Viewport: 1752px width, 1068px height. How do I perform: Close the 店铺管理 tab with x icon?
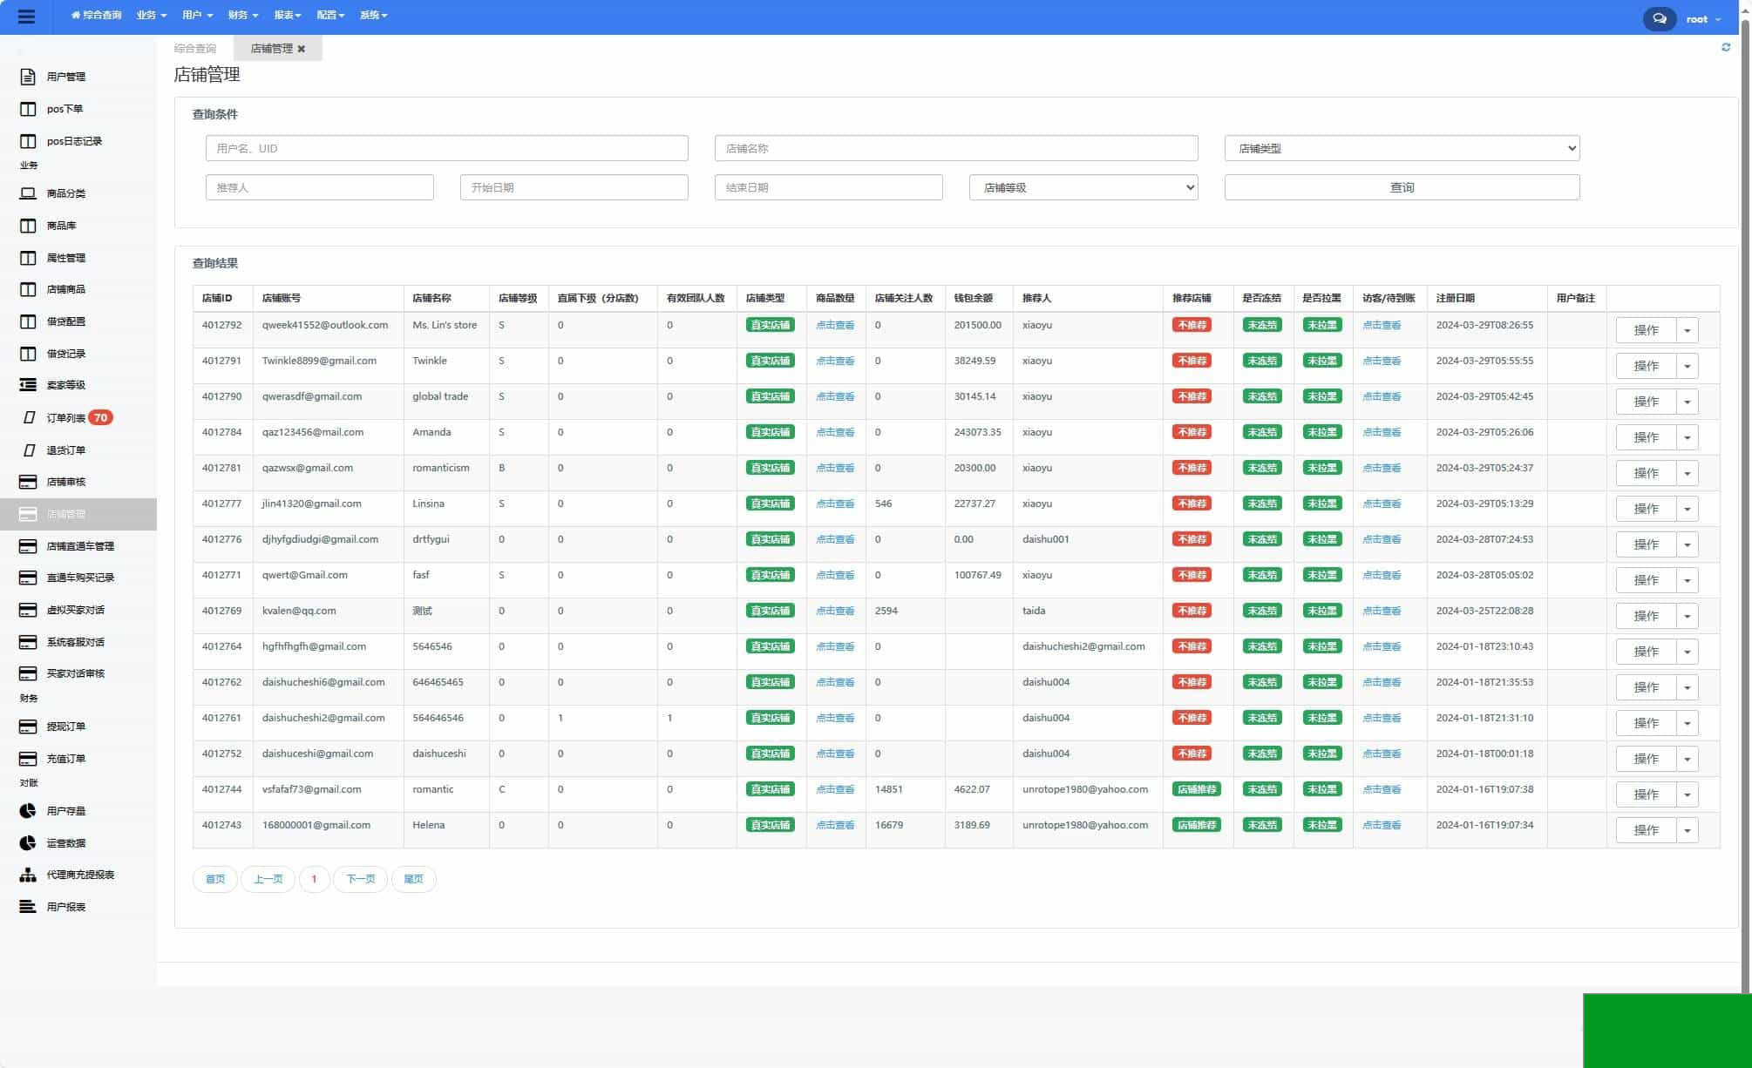click(x=302, y=49)
